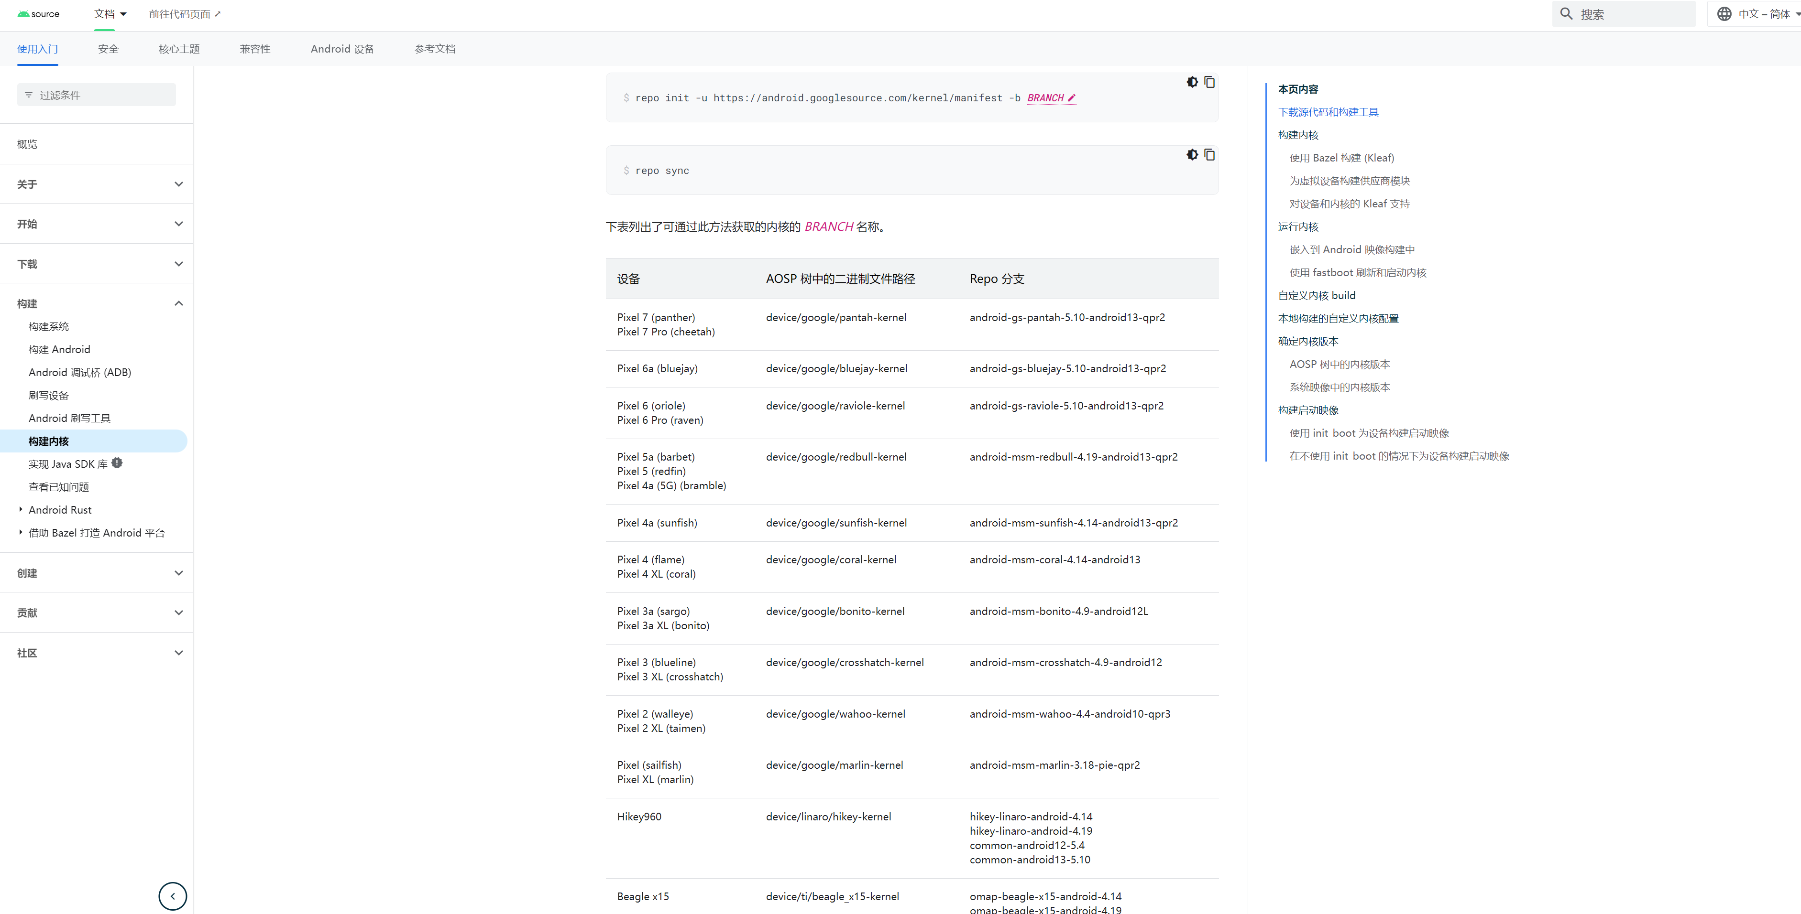Open 查看已知问题 in the sidebar
The height and width of the screenshot is (914, 1801).
[59, 487]
